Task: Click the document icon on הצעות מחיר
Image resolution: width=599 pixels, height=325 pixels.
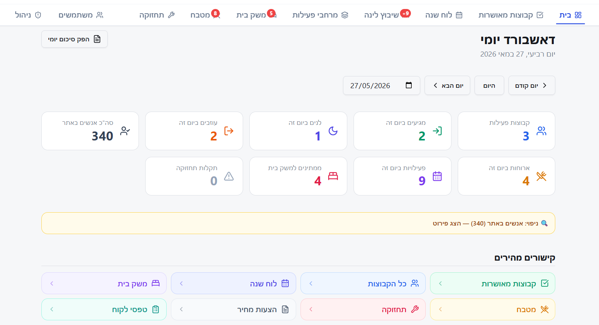Action: click(x=285, y=309)
